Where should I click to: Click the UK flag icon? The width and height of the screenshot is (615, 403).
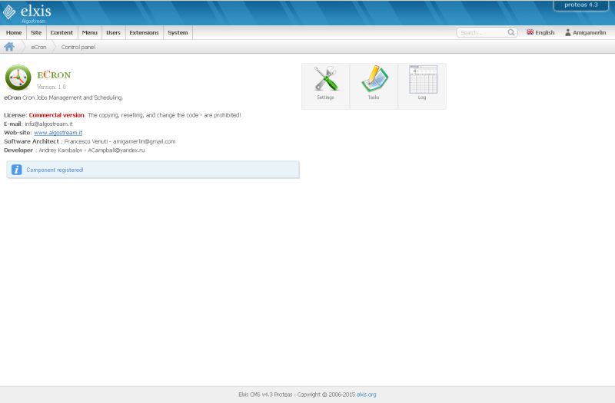530,32
